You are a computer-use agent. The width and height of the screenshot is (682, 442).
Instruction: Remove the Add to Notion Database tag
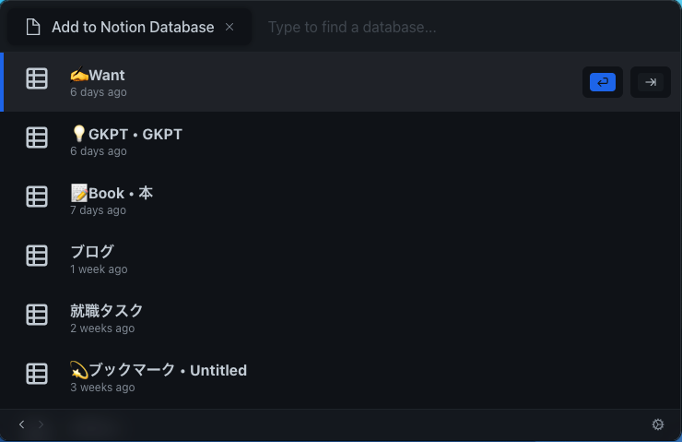click(x=229, y=27)
